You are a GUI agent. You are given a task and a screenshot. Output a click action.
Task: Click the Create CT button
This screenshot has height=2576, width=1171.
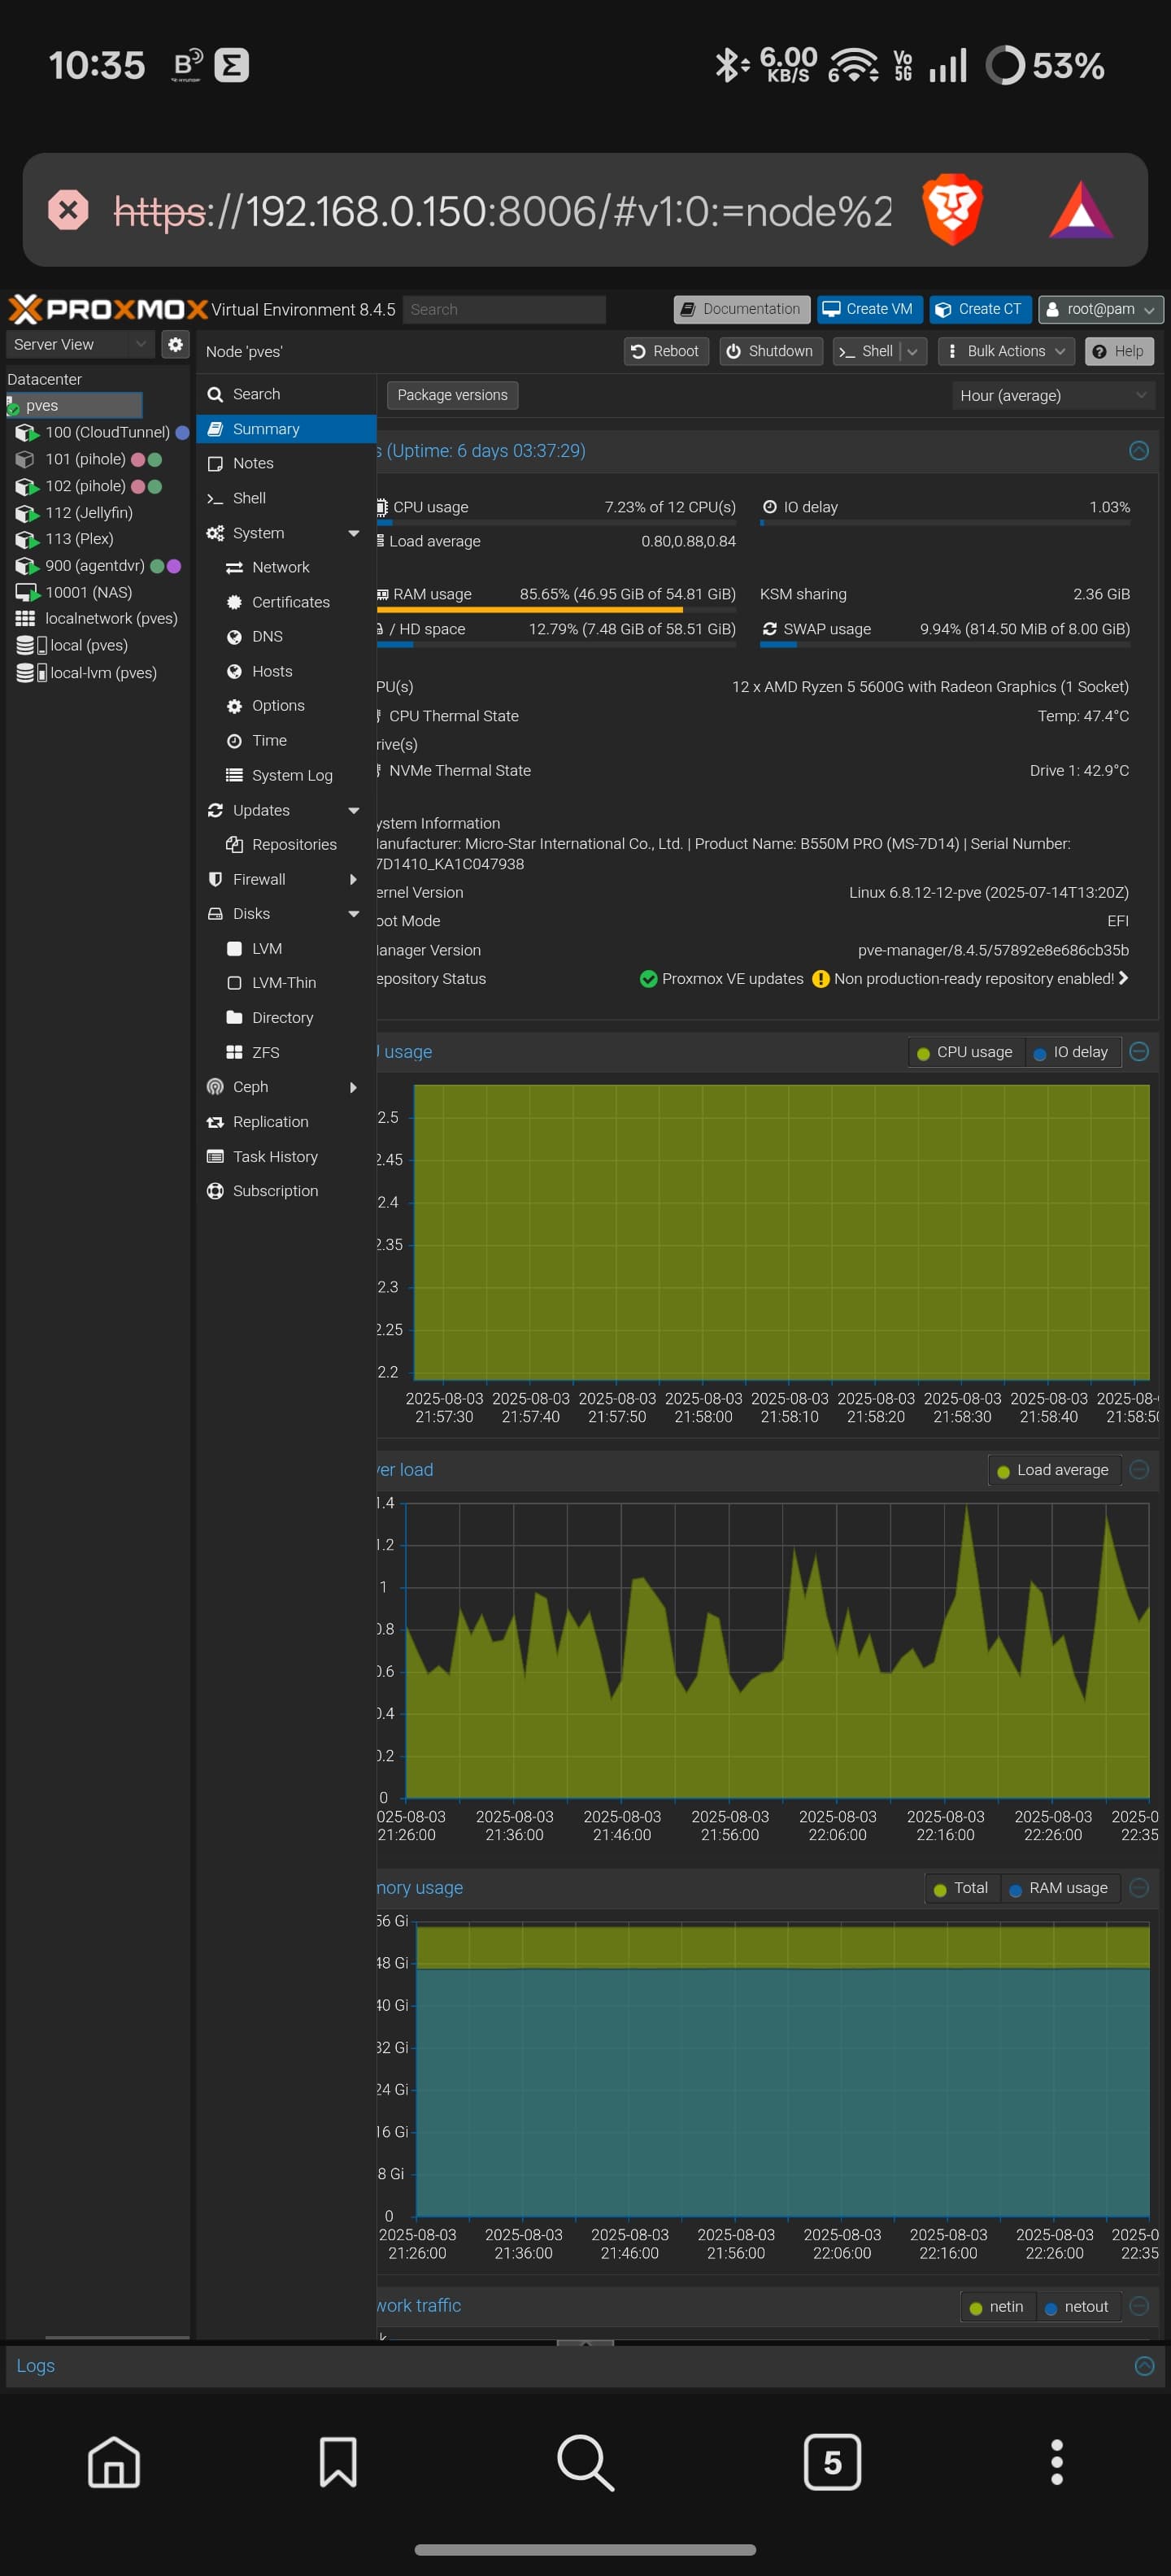979,309
